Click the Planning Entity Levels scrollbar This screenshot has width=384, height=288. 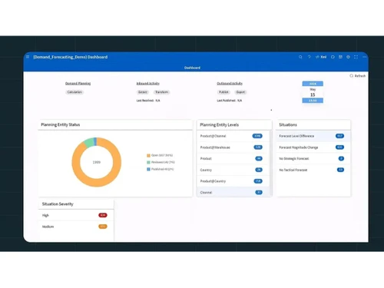[x=270, y=163]
